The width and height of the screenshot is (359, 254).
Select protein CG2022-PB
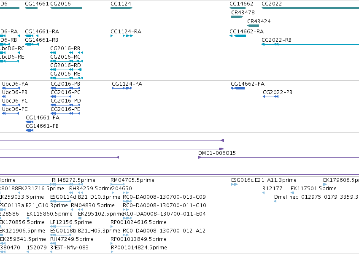point(278,92)
